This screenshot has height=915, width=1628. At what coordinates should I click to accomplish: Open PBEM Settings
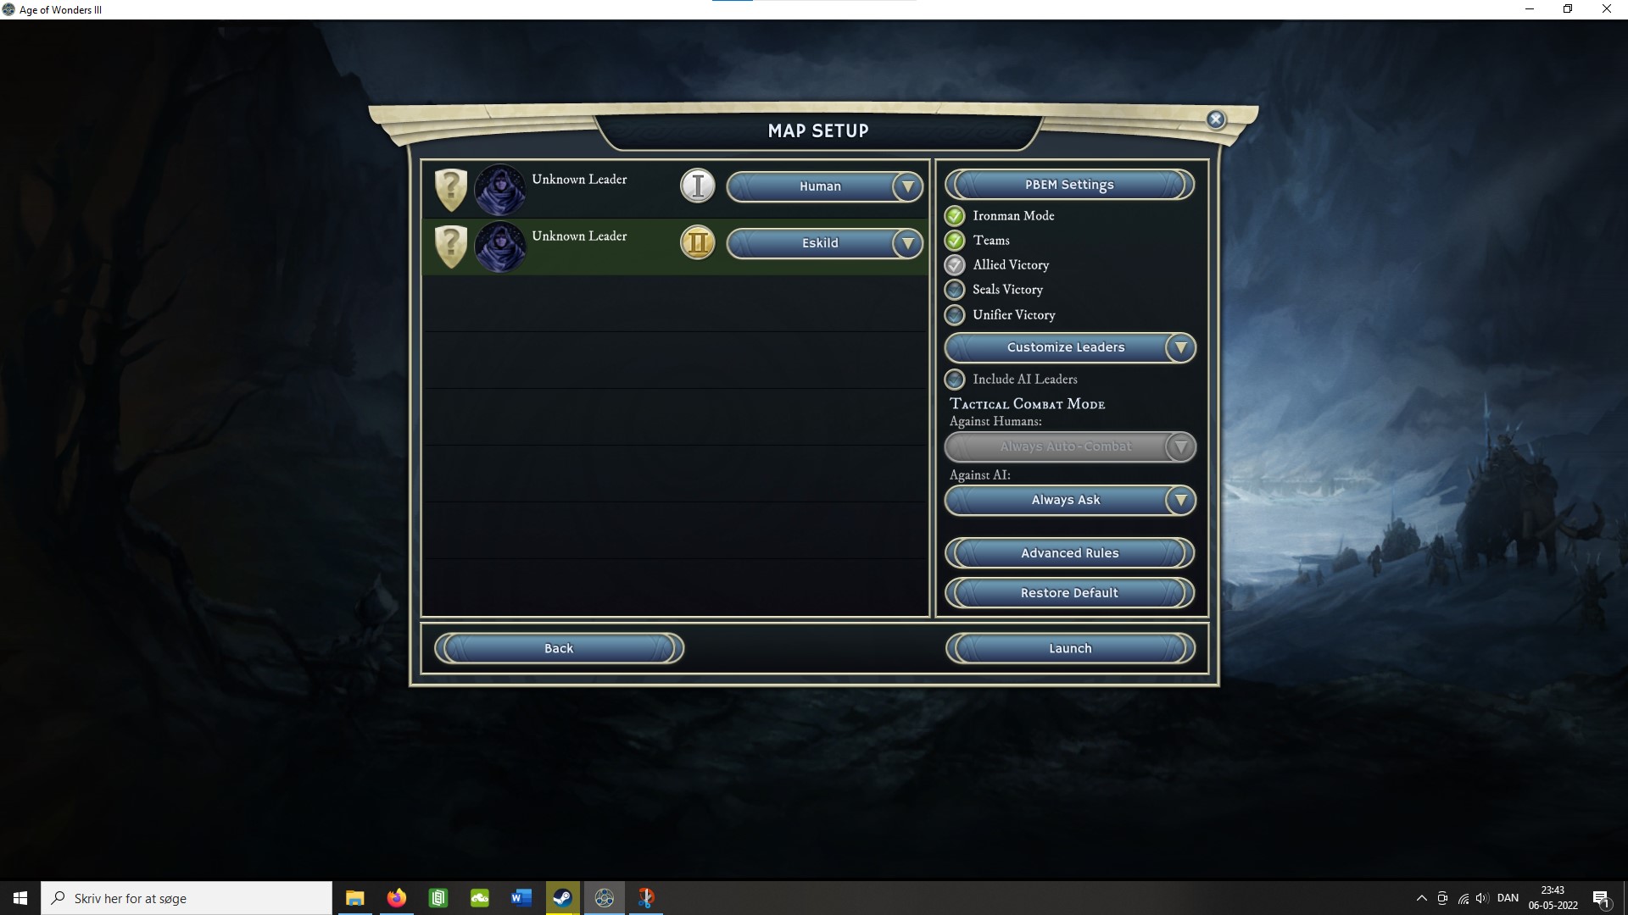pyautogui.click(x=1069, y=185)
